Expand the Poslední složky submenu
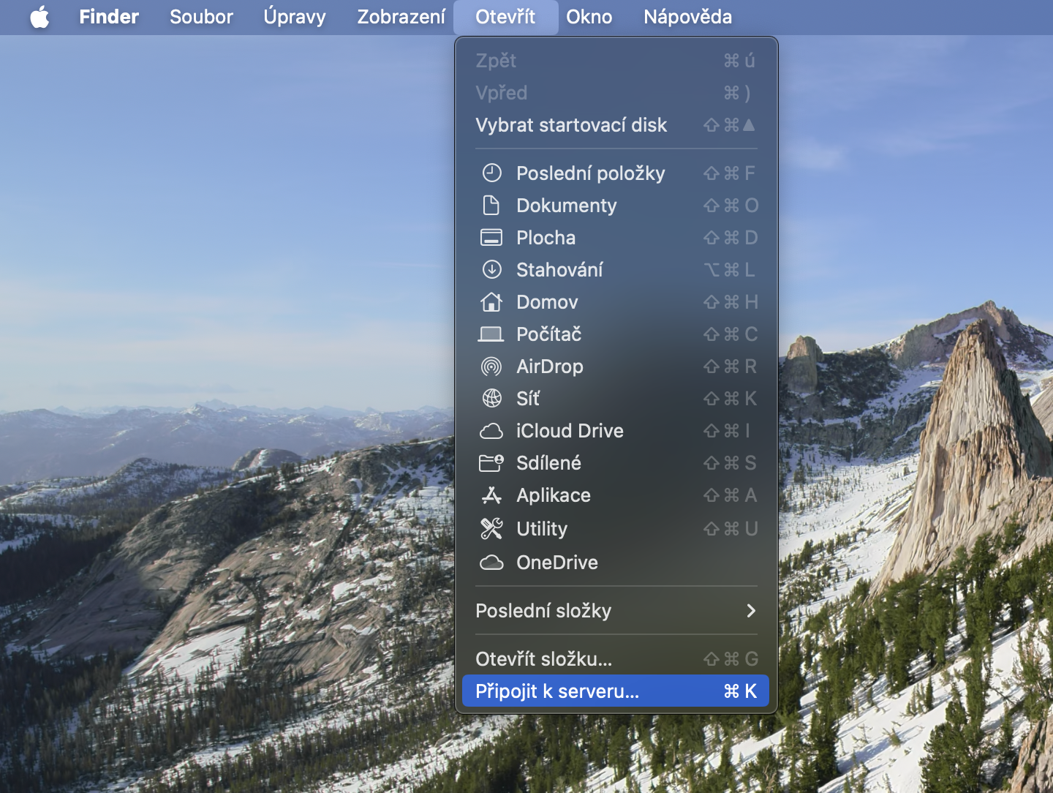Image resolution: width=1053 pixels, height=793 pixels. 544,611
